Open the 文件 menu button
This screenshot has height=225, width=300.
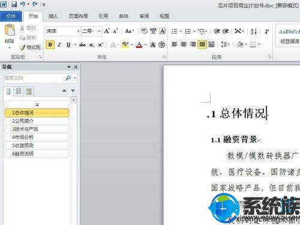(11, 16)
